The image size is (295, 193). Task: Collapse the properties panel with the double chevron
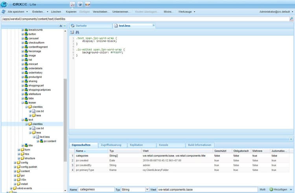point(291,139)
